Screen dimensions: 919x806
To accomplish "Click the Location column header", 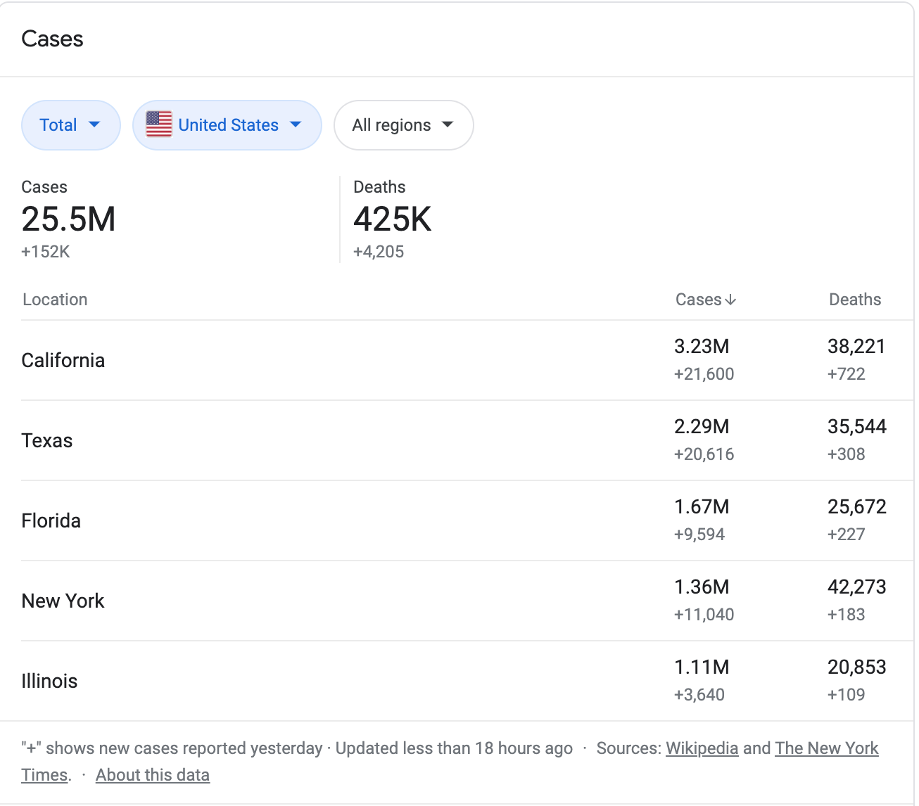I will click(x=55, y=300).
